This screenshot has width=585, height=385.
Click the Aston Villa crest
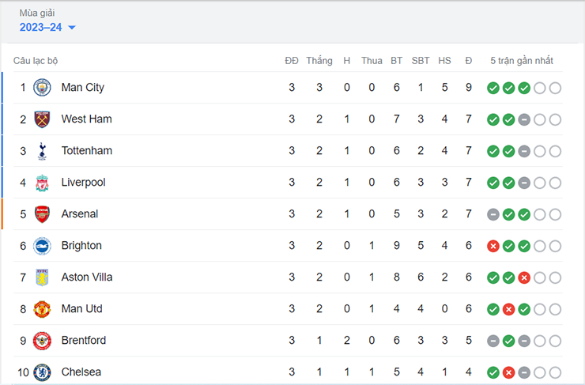[42, 277]
